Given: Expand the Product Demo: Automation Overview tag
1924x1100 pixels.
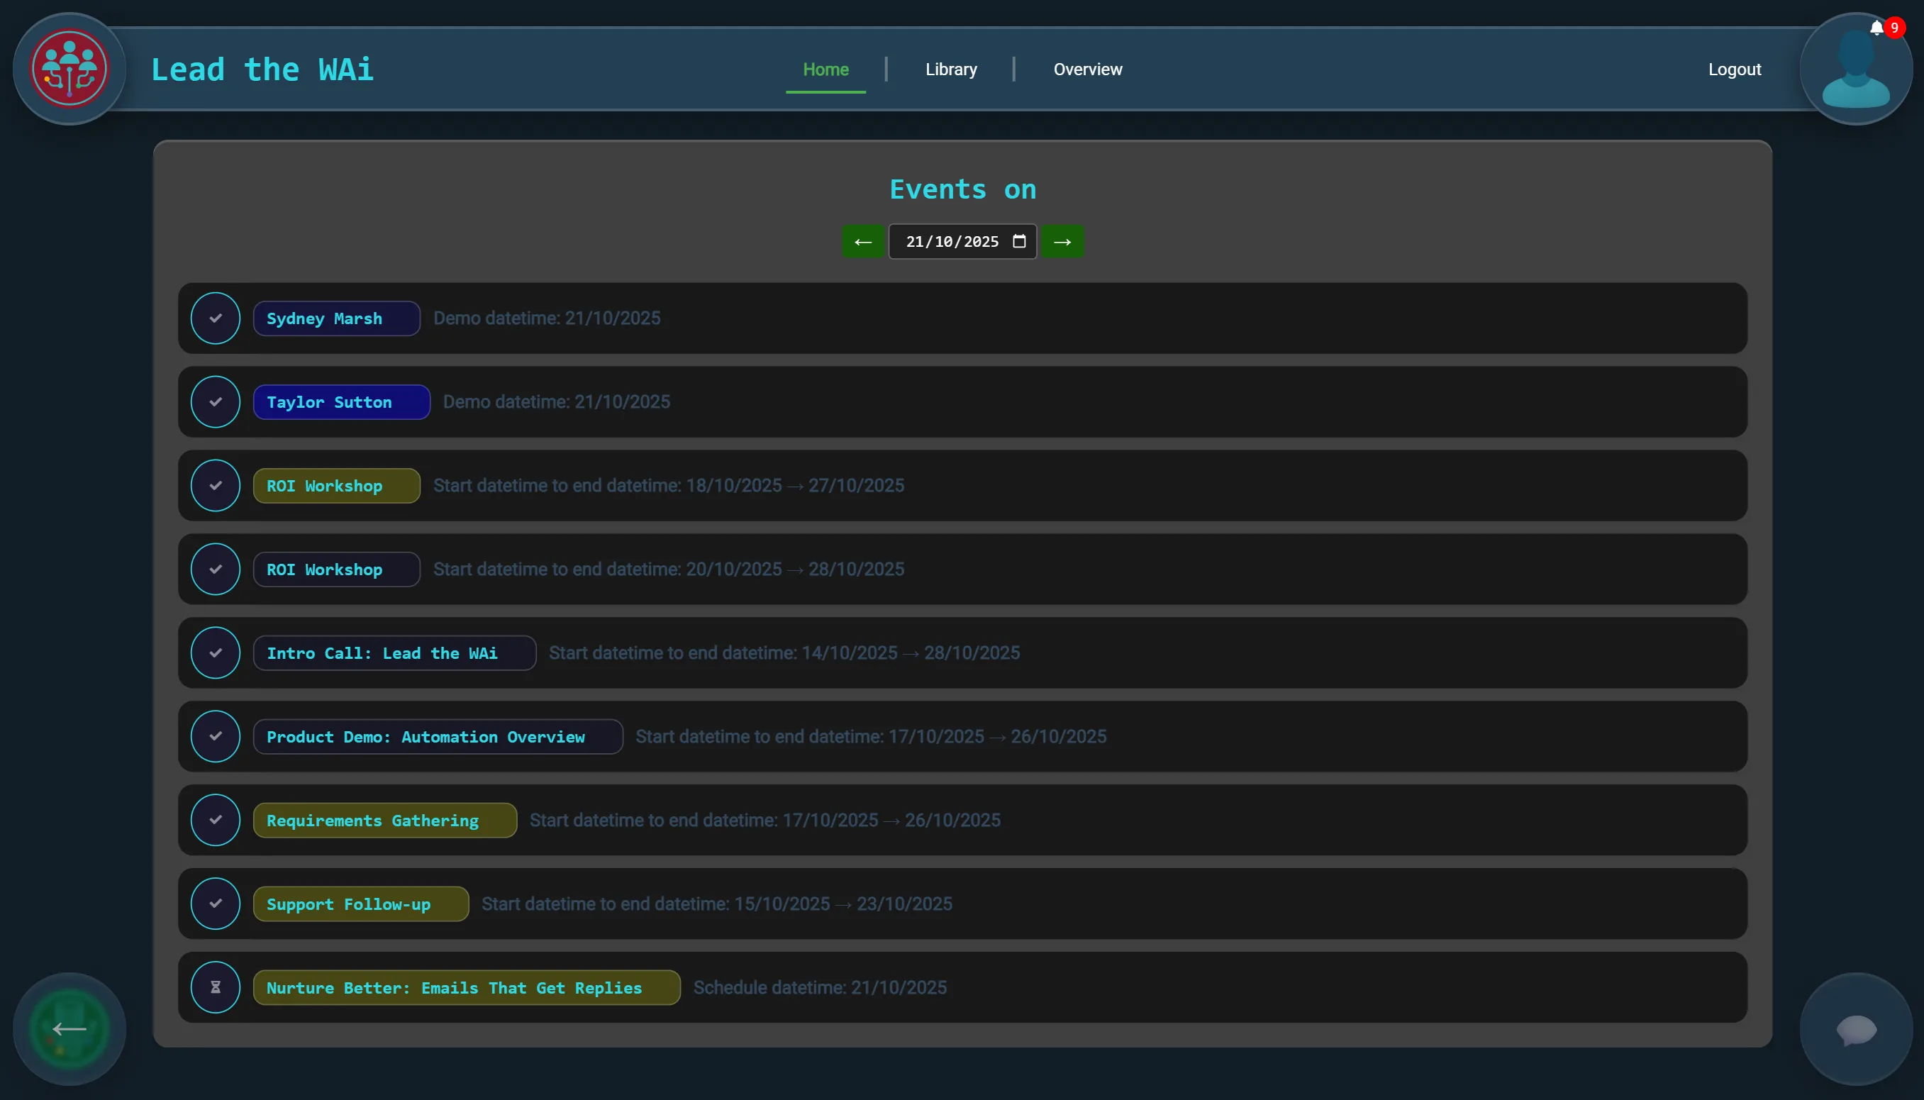Looking at the screenshot, I should pos(438,737).
